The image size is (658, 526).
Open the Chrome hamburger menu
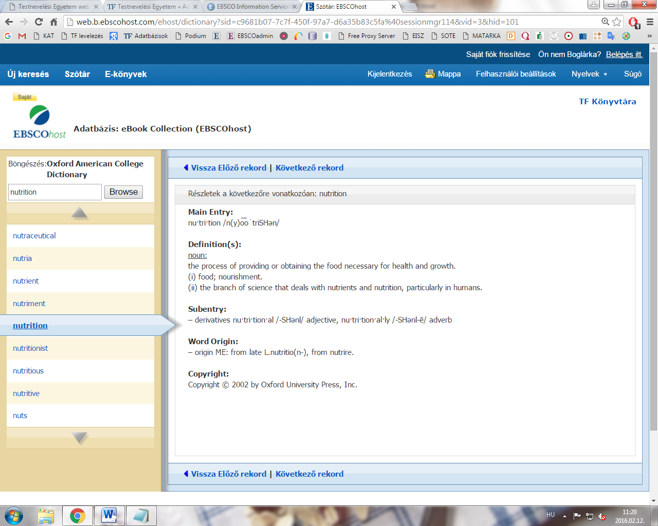650,22
